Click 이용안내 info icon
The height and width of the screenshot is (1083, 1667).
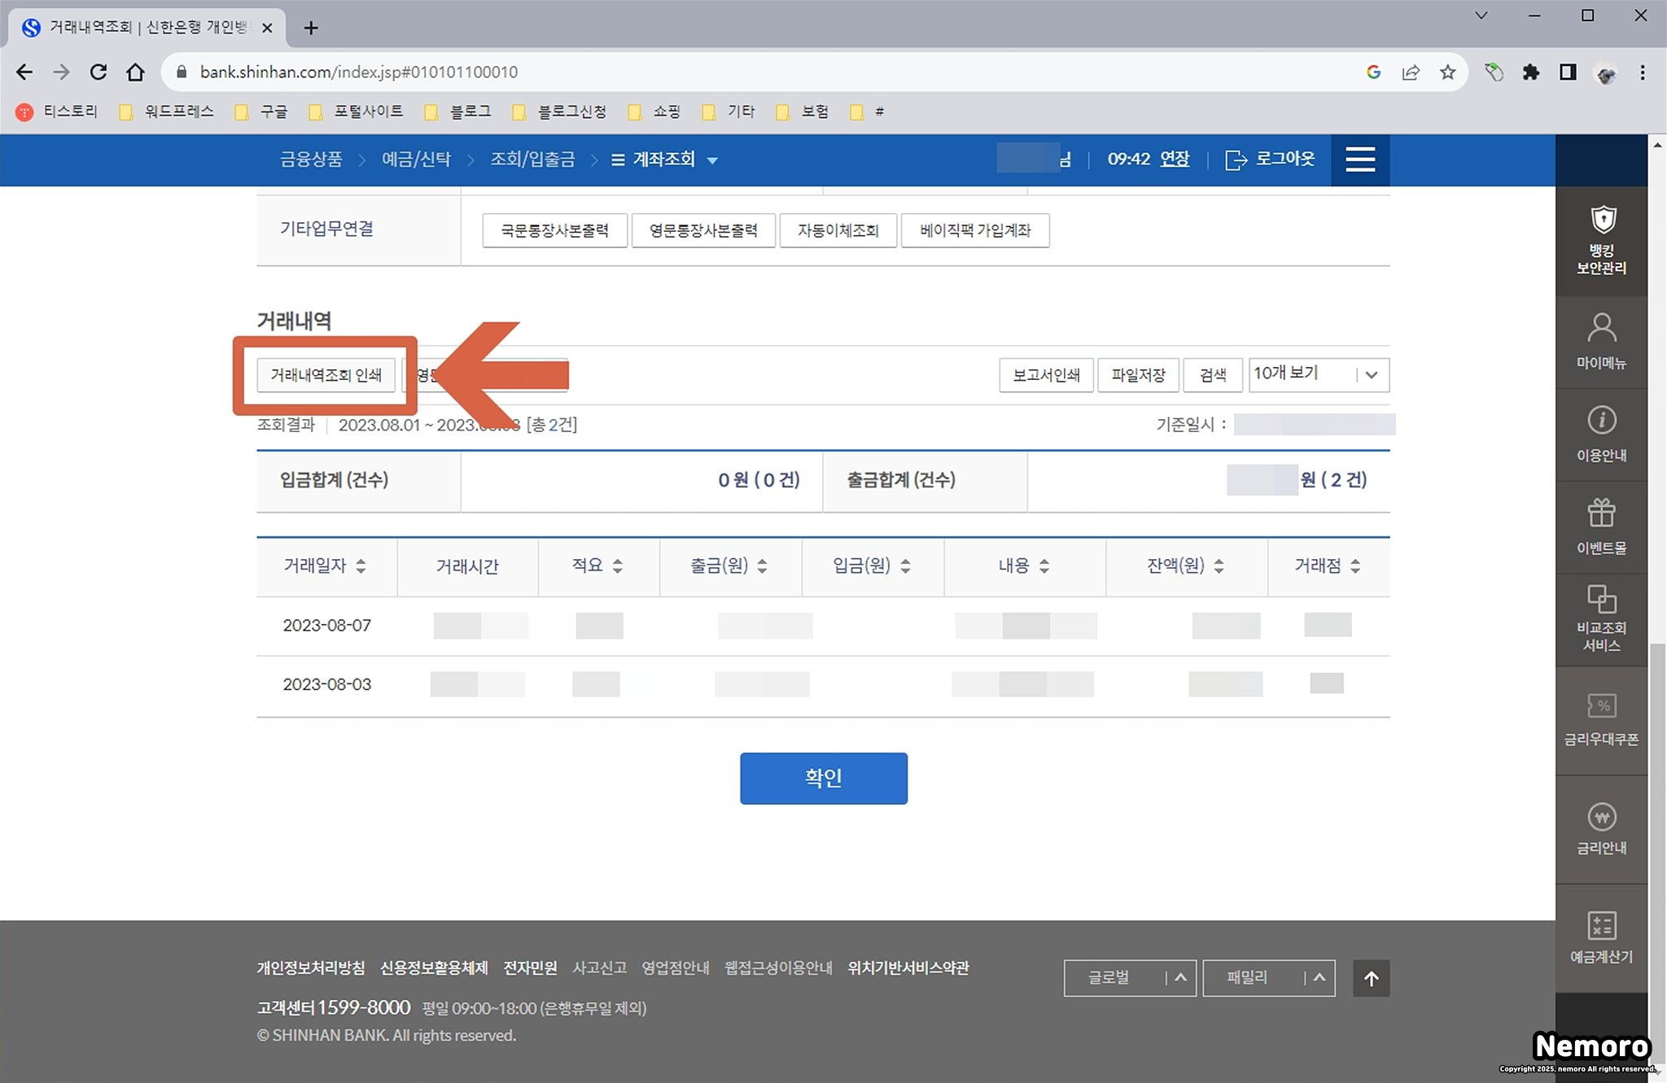click(x=1601, y=421)
